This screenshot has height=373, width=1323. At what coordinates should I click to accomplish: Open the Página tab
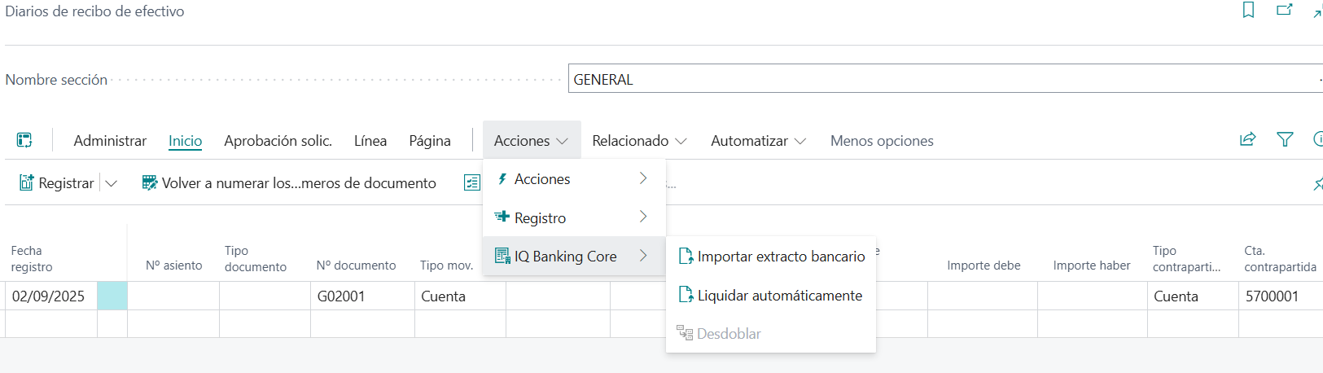[430, 140]
